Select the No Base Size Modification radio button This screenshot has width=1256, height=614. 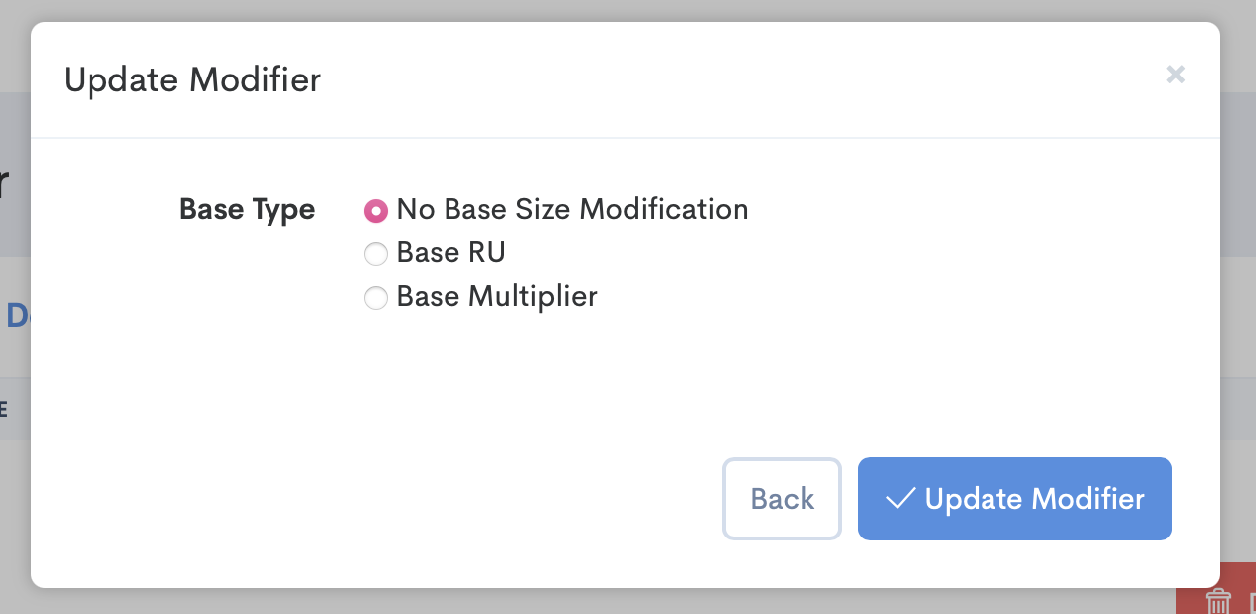tap(375, 211)
